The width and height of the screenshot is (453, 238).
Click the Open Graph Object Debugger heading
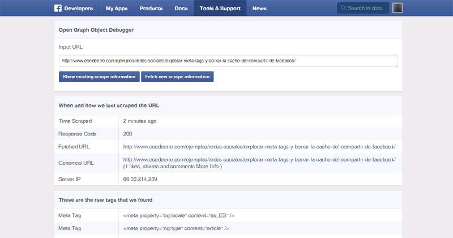click(x=96, y=30)
